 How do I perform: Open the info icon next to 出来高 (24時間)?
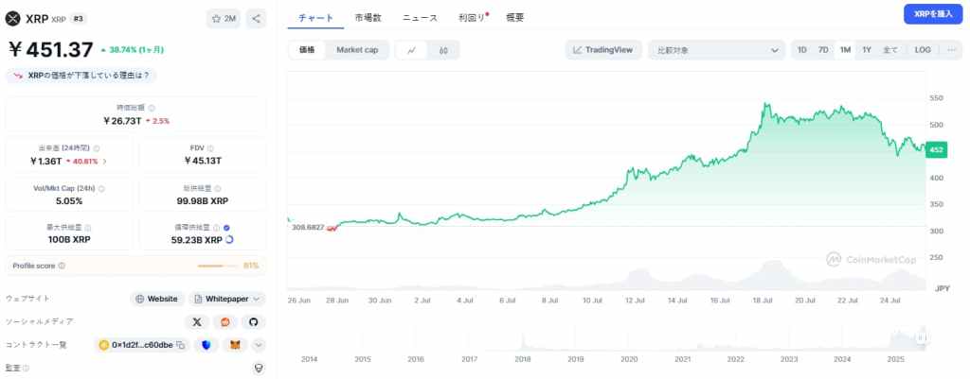click(98, 148)
